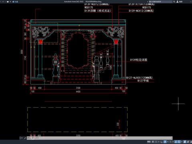Toggle object snap tracking in status bar
The width and height of the screenshot is (192, 144).
[176, 142]
